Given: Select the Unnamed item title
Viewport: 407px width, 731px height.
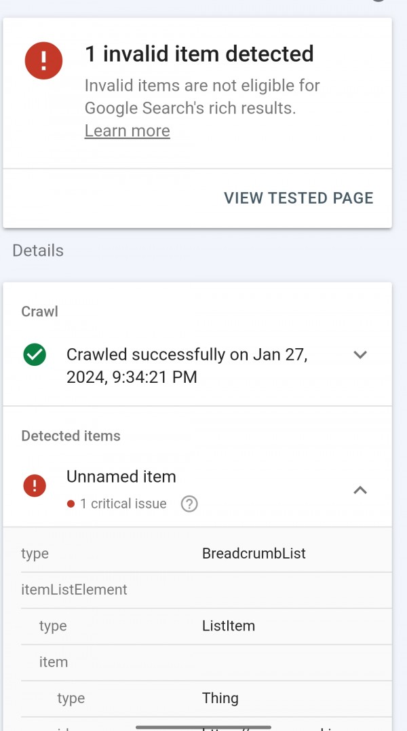Looking at the screenshot, I should pos(121,476).
